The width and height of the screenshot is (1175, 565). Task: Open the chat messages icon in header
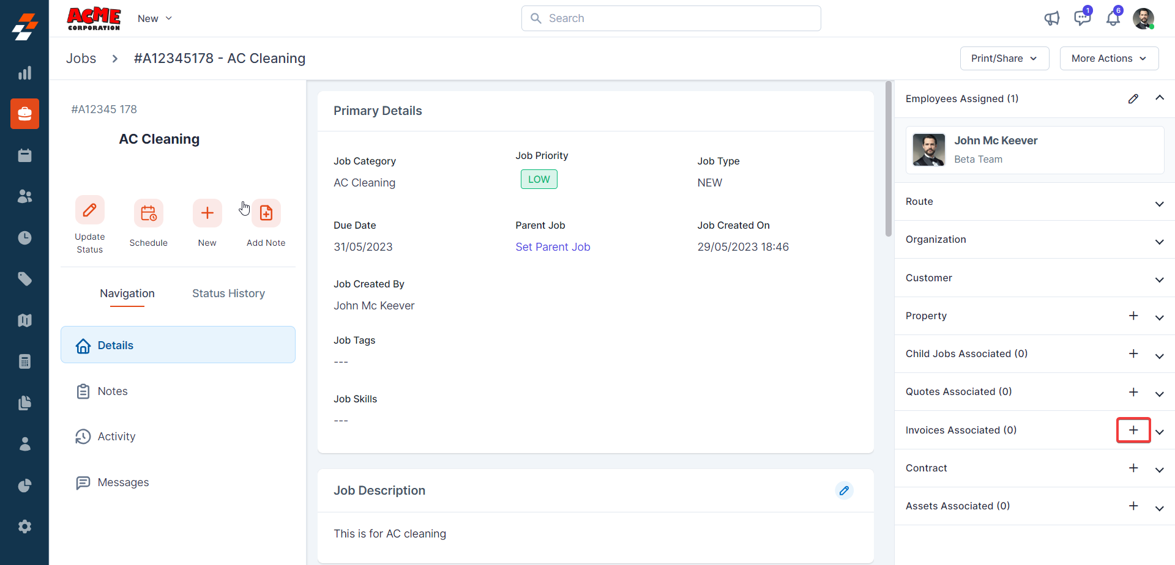coord(1082,18)
